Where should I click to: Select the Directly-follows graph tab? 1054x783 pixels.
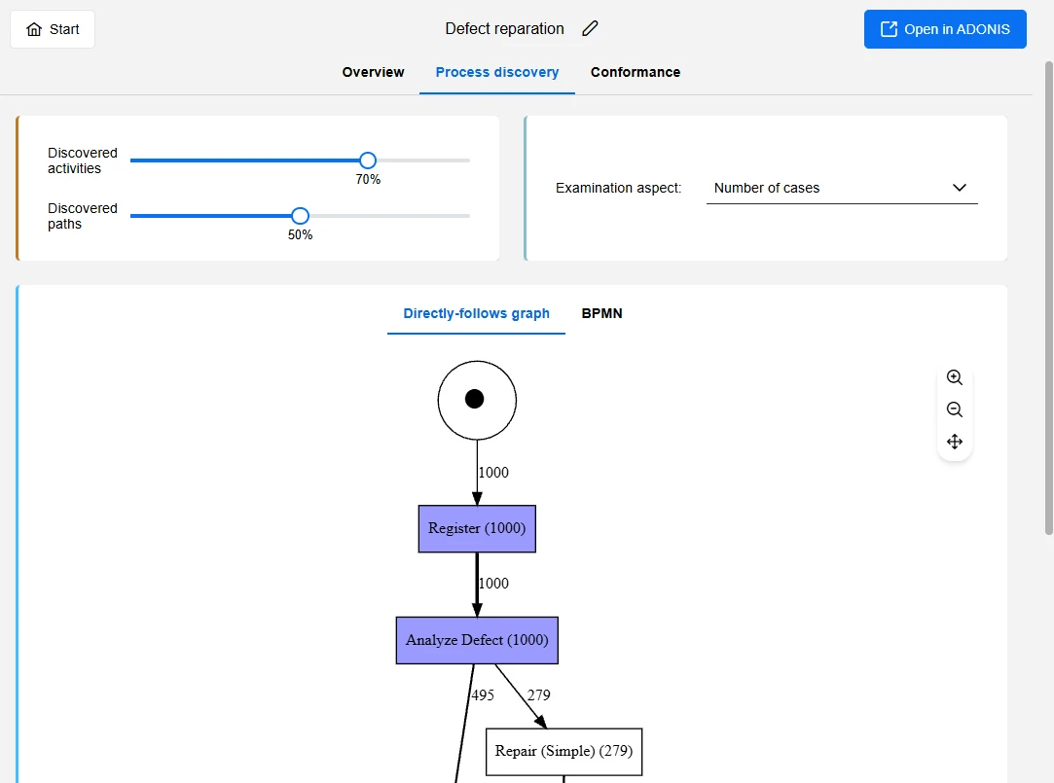click(476, 313)
